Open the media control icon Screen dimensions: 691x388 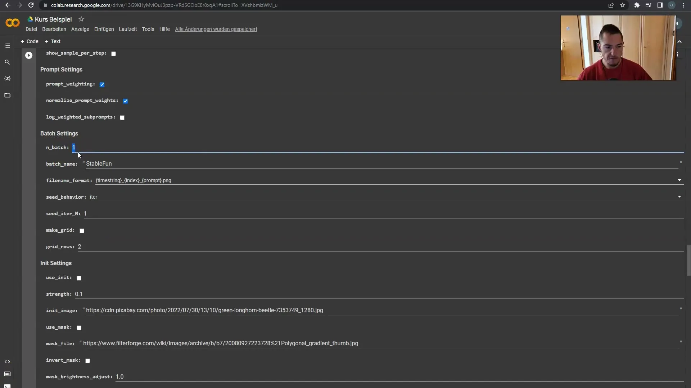[648, 5]
